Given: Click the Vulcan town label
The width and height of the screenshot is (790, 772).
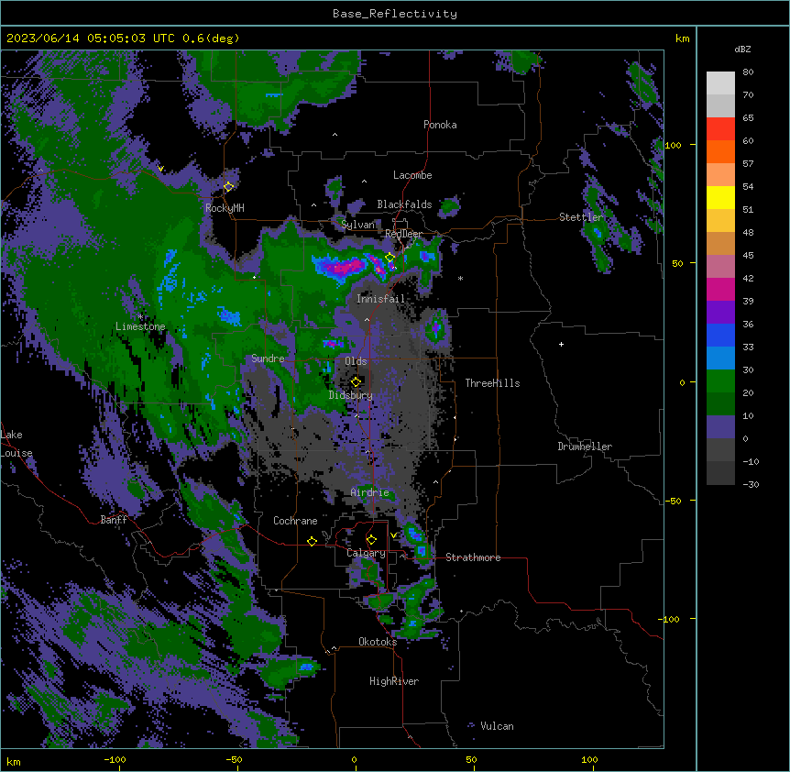Looking at the screenshot, I should coord(498,726).
